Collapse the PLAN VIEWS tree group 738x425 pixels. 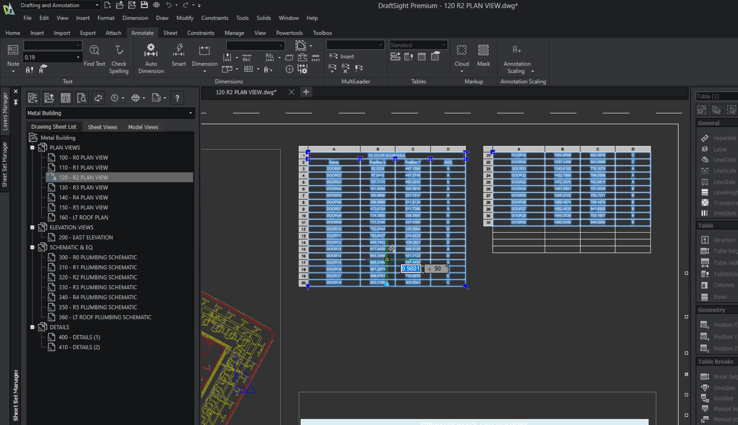pos(33,148)
